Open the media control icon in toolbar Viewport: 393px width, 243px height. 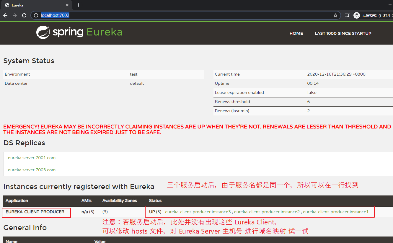[x=347, y=15]
